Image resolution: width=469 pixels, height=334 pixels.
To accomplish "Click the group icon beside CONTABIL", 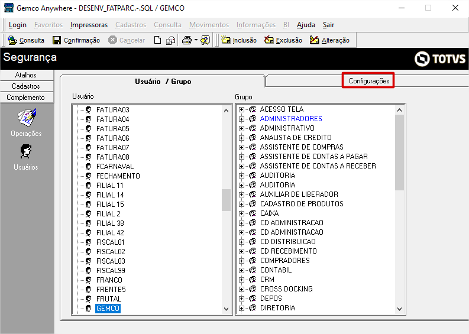I will (253, 270).
